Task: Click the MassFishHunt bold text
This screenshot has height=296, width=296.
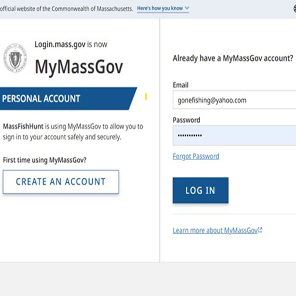Action: click(x=23, y=126)
